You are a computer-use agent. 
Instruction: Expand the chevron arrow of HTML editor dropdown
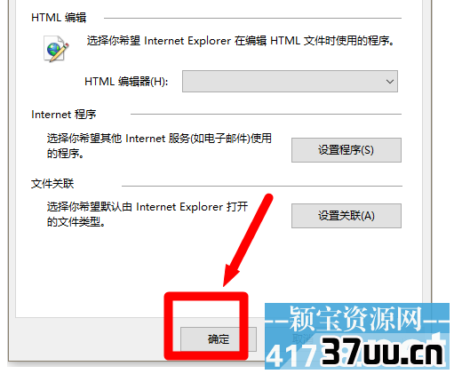[390, 82]
